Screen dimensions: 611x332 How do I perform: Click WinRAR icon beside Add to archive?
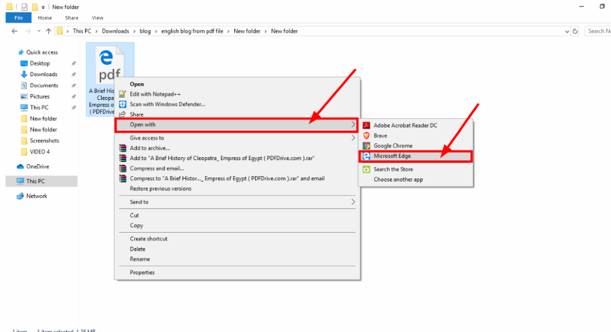(123, 148)
